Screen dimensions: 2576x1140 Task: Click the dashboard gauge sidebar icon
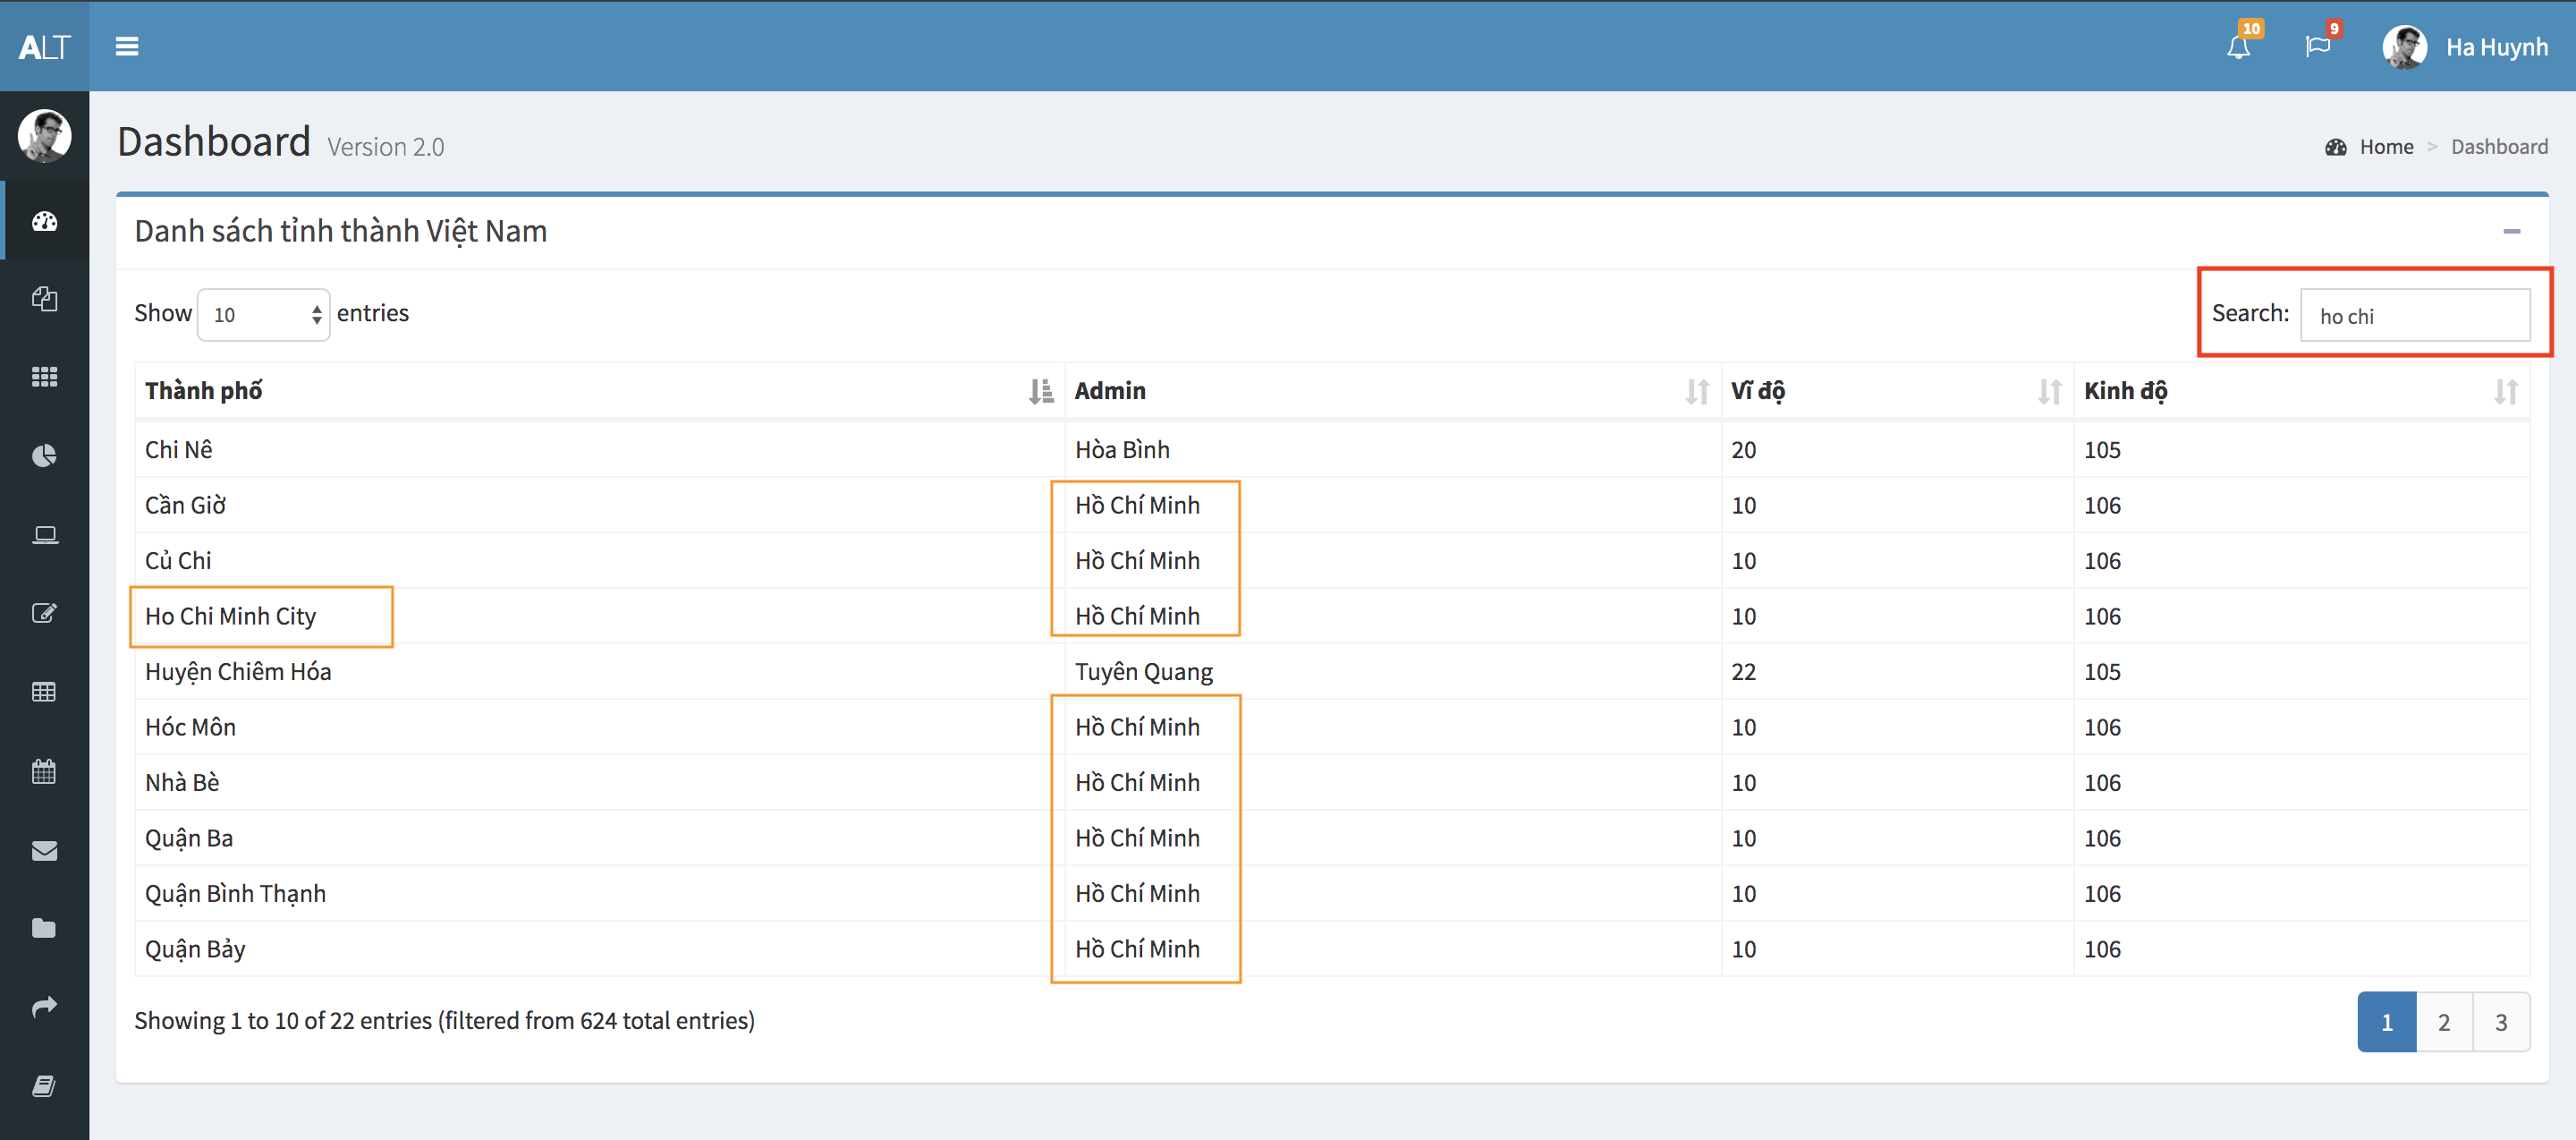[x=44, y=221]
